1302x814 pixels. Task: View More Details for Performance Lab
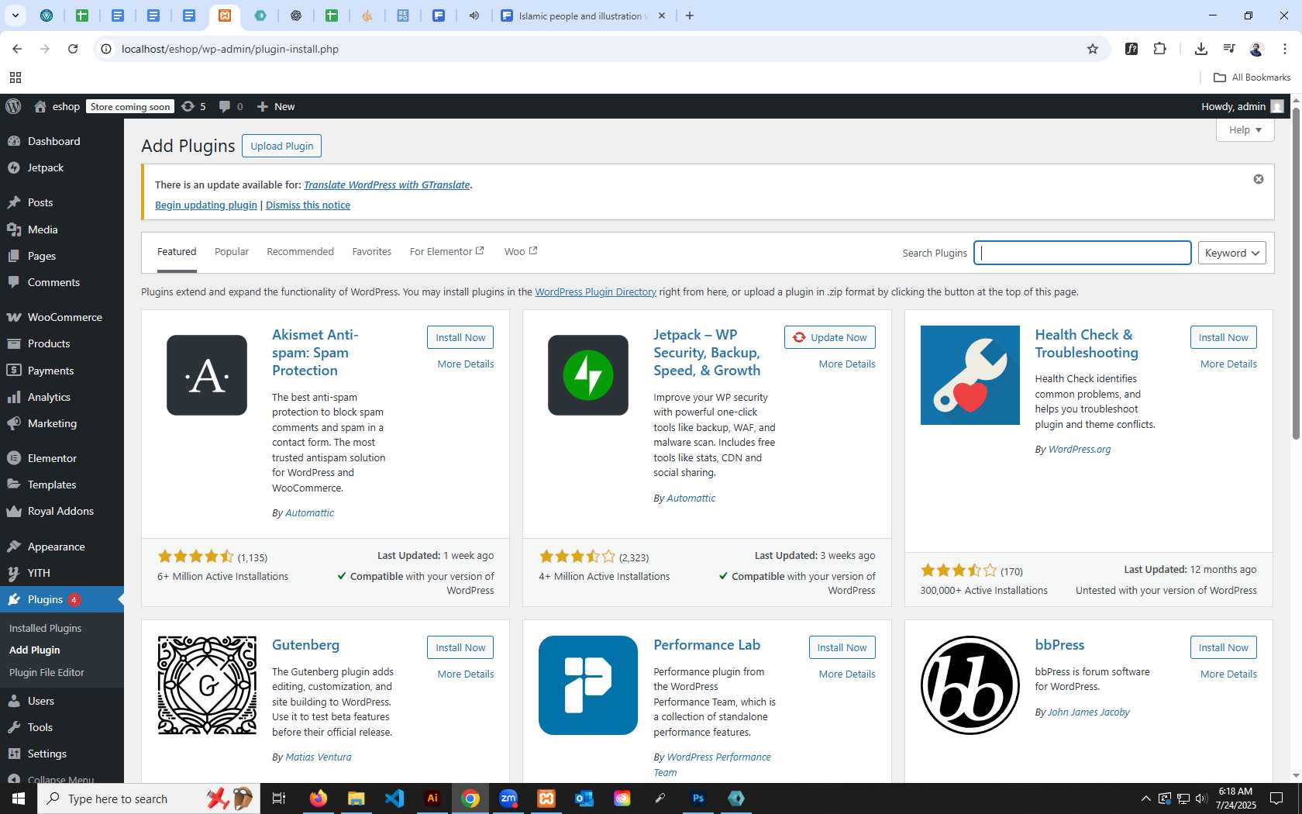pyautogui.click(x=847, y=674)
